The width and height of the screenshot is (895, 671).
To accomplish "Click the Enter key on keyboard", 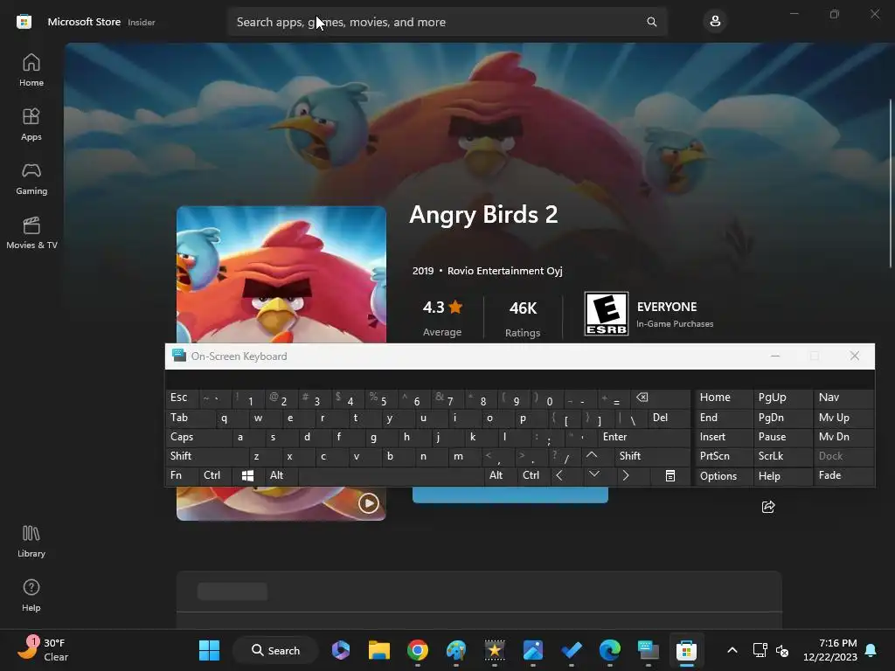I will click(644, 437).
